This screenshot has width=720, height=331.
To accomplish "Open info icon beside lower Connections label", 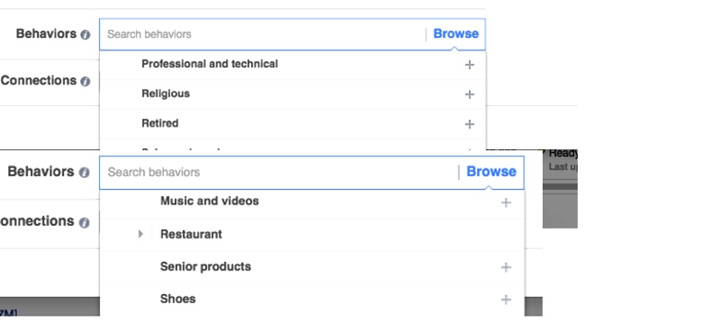I will [x=84, y=223].
